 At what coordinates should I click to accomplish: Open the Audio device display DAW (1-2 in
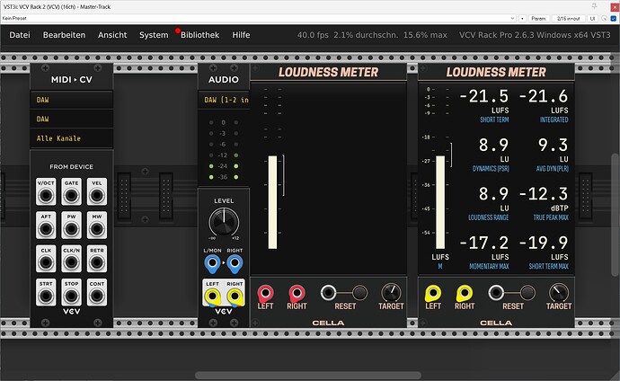[x=224, y=100]
